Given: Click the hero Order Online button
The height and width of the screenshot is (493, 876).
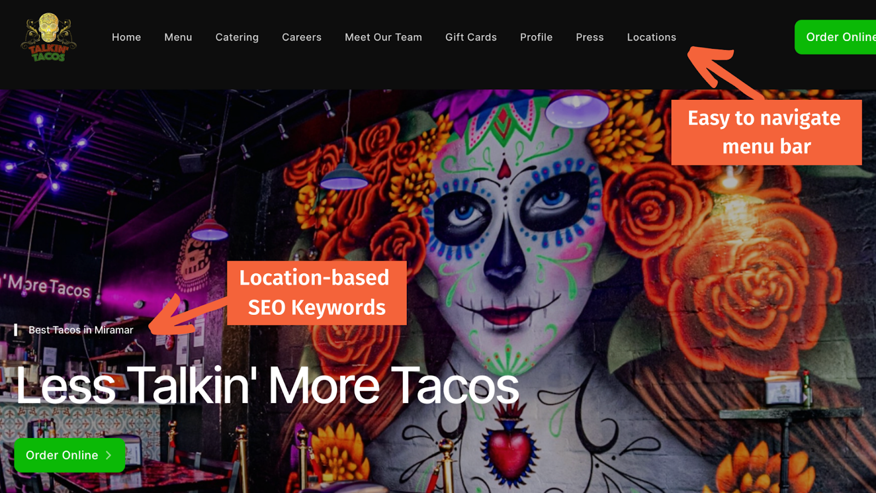Looking at the screenshot, I should pos(70,455).
